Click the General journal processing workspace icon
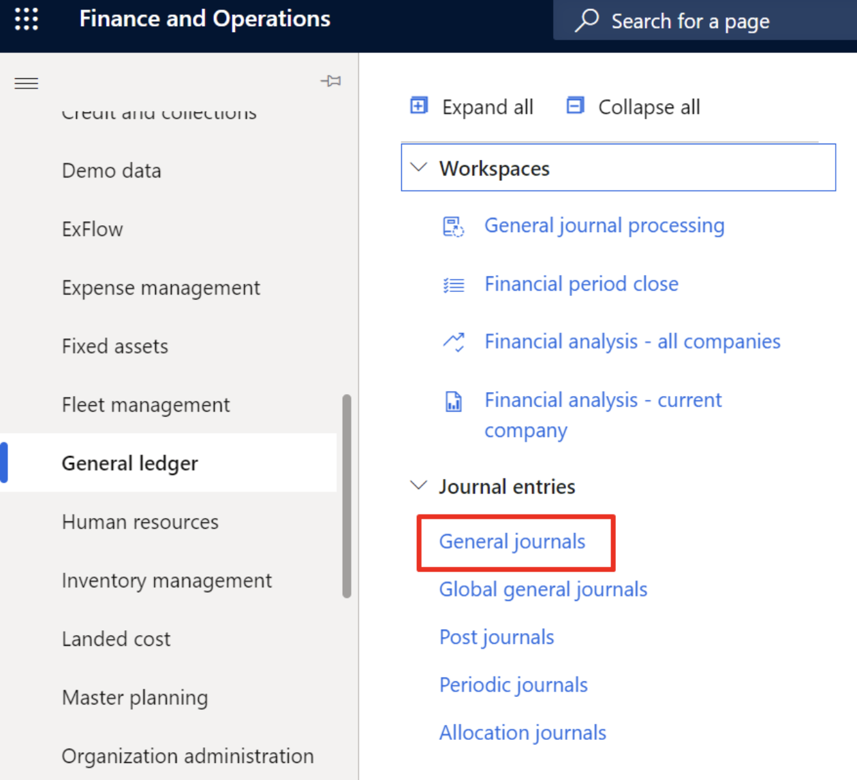857x780 pixels. tap(453, 226)
